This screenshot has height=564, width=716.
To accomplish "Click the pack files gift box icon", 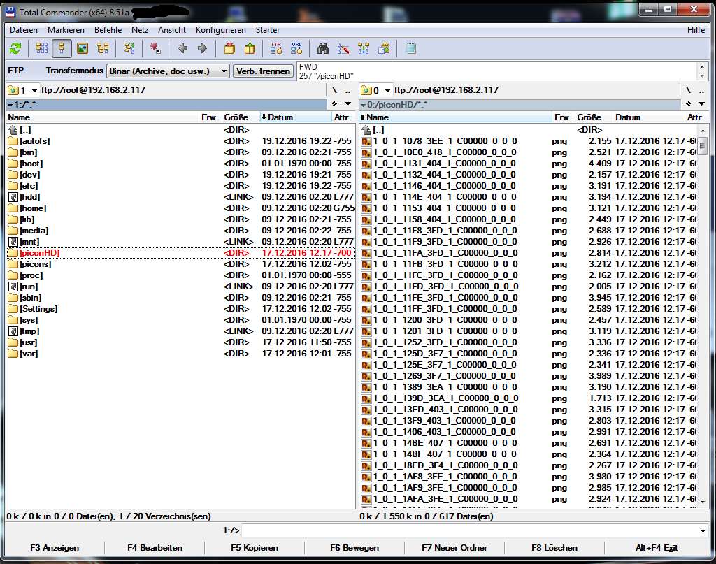I will pyautogui.click(x=229, y=48).
